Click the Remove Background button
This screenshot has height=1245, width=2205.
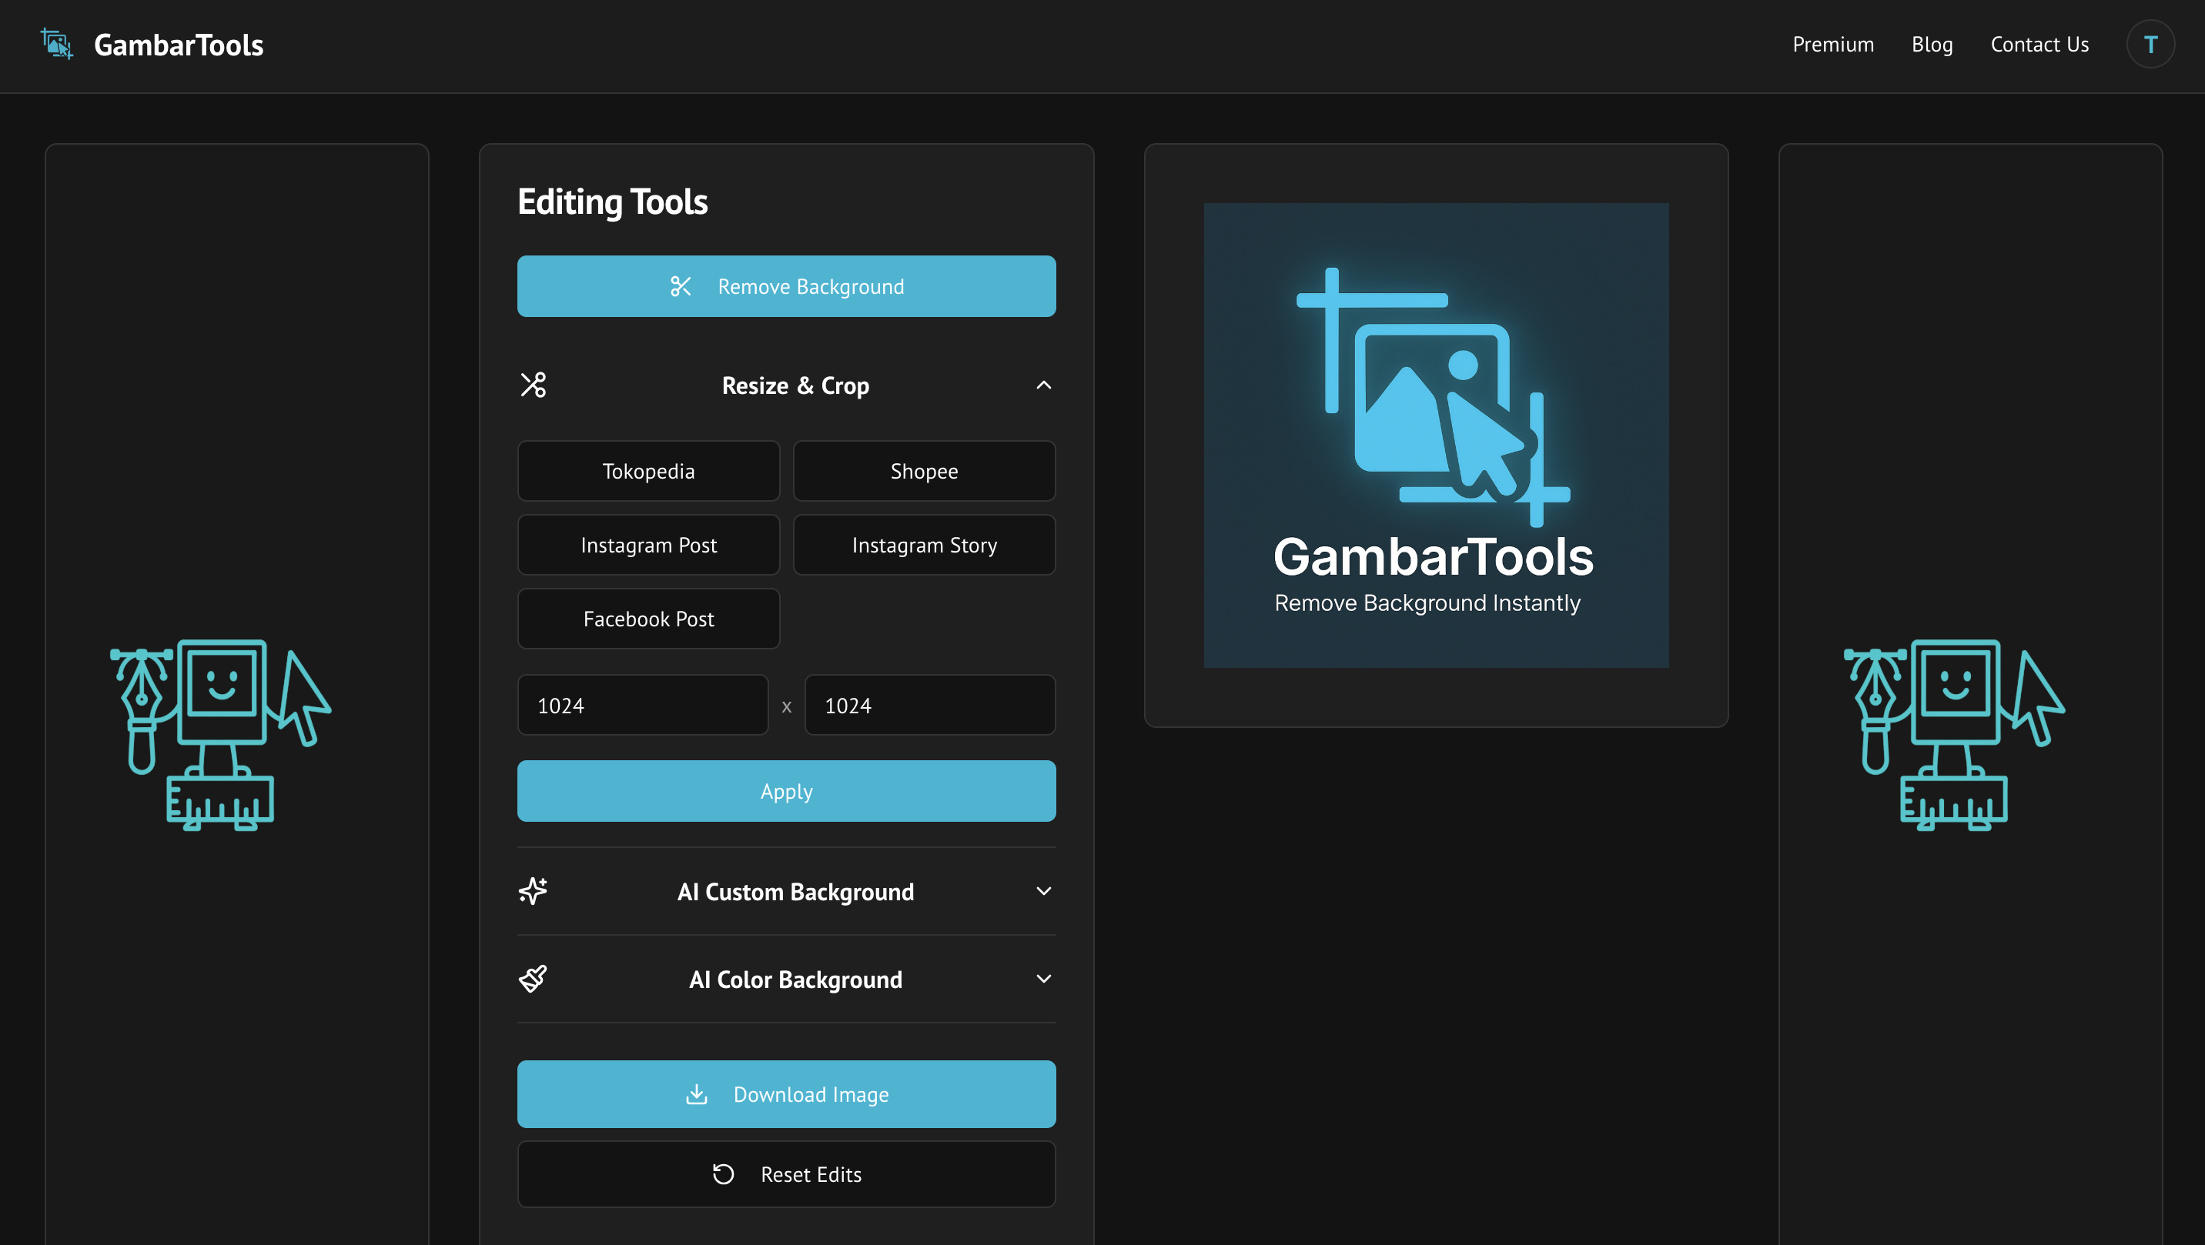click(x=786, y=287)
